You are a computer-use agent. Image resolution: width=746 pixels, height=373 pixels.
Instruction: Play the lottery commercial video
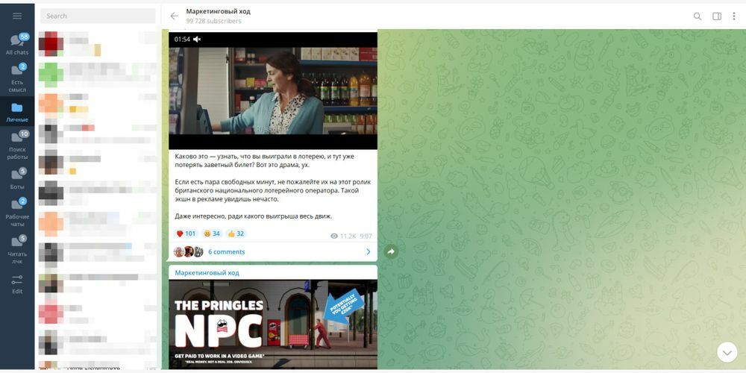(x=273, y=91)
